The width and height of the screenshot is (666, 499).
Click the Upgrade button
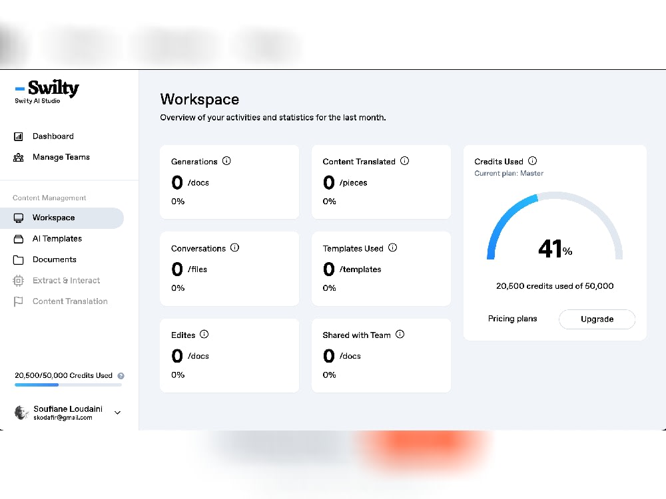click(597, 319)
